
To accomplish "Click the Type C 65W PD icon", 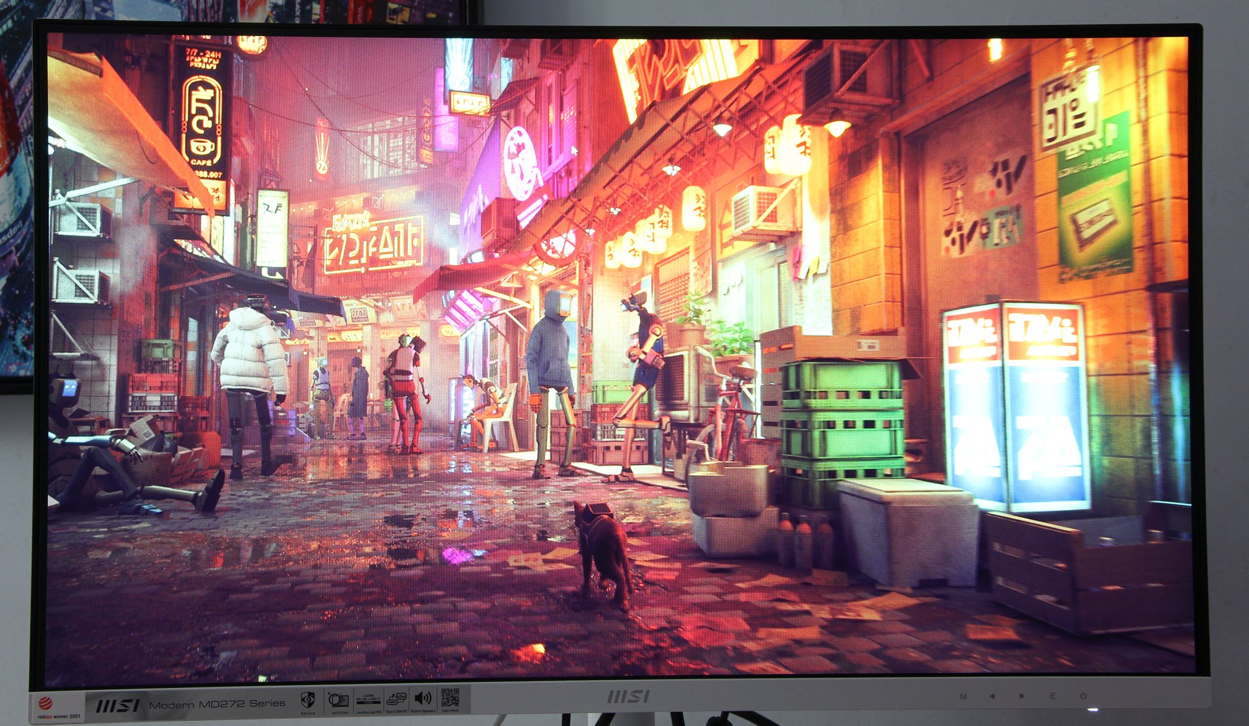I will pyautogui.click(x=396, y=700).
